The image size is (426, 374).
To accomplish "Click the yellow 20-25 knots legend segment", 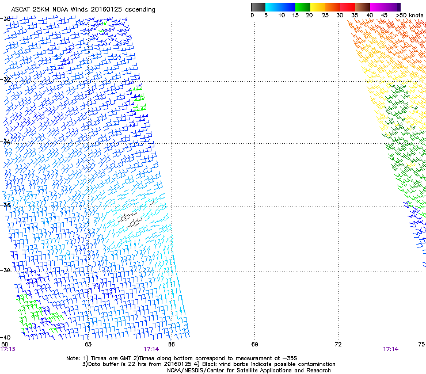I will pos(318,7).
